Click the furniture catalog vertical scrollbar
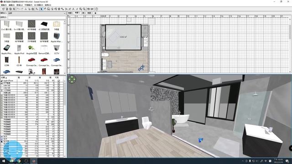292x164 pixels. 65,47
